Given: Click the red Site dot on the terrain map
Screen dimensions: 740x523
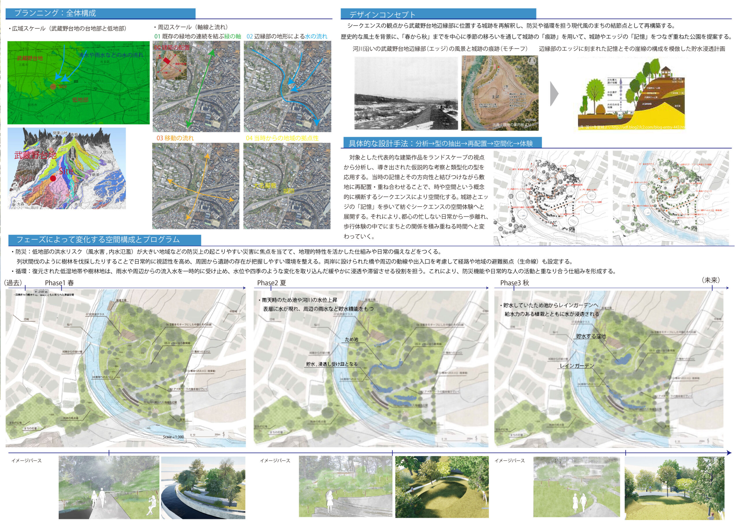Looking at the screenshot, I should coord(53,178).
